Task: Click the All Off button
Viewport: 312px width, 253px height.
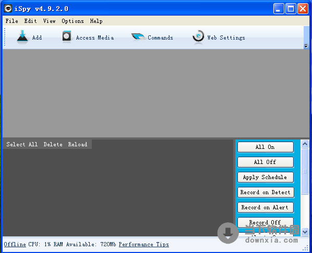Action: point(266,162)
